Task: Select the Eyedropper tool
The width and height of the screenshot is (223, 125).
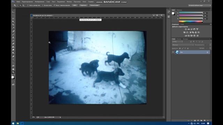Action: 13,28
